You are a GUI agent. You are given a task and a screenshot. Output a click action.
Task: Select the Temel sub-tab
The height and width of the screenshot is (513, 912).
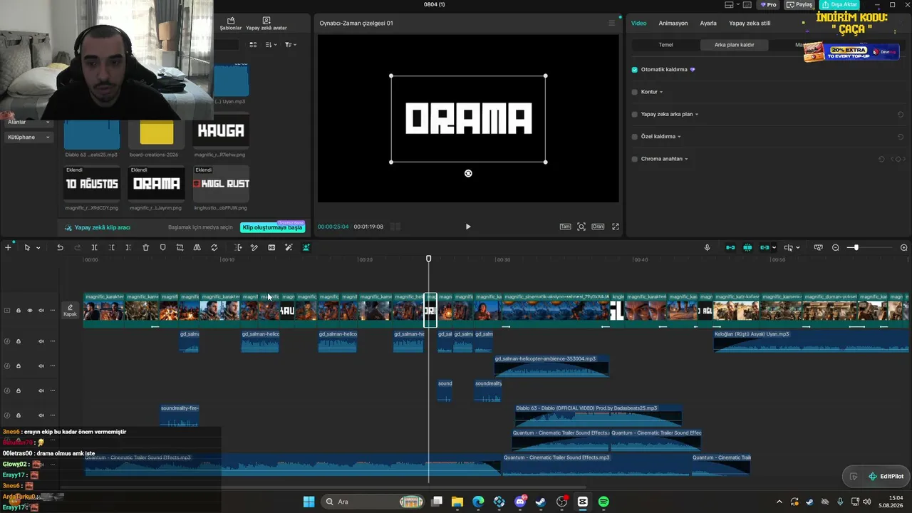(x=665, y=44)
